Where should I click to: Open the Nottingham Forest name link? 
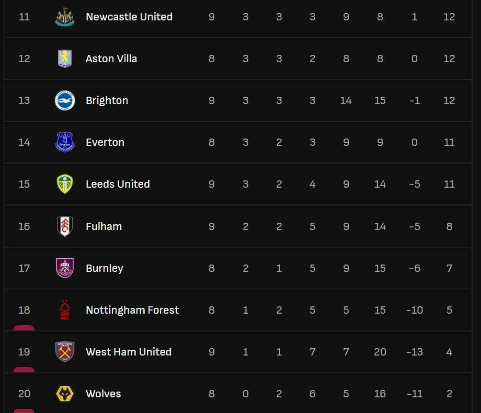point(132,310)
